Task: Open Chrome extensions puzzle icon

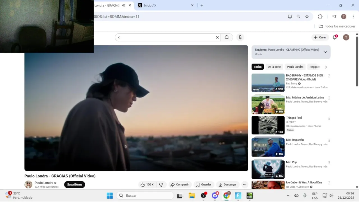Action: pos(320,17)
